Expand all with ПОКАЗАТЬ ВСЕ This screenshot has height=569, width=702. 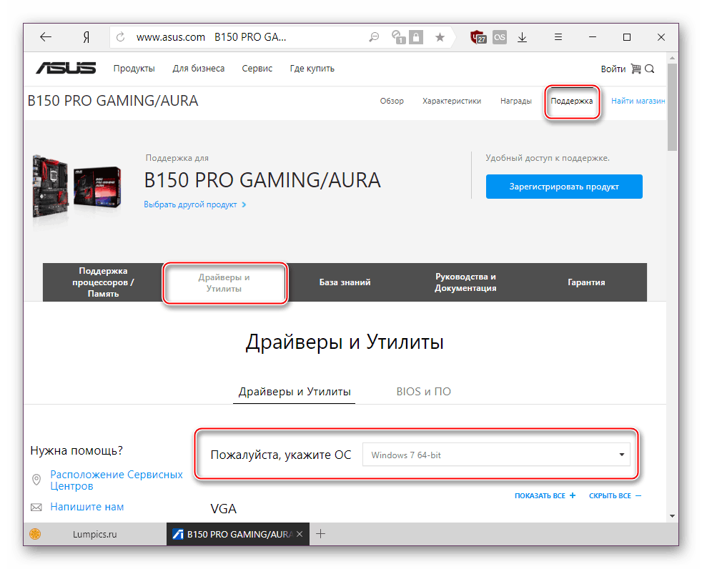click(545, 495)
